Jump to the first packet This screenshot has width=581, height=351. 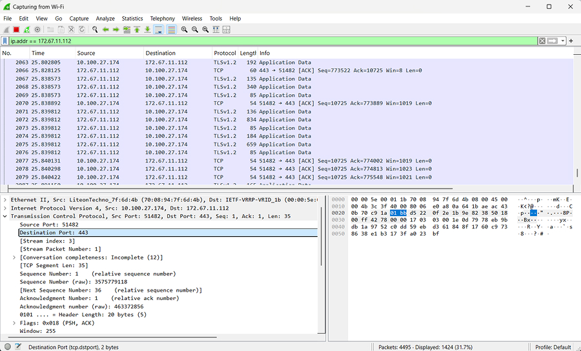point(137,30)
